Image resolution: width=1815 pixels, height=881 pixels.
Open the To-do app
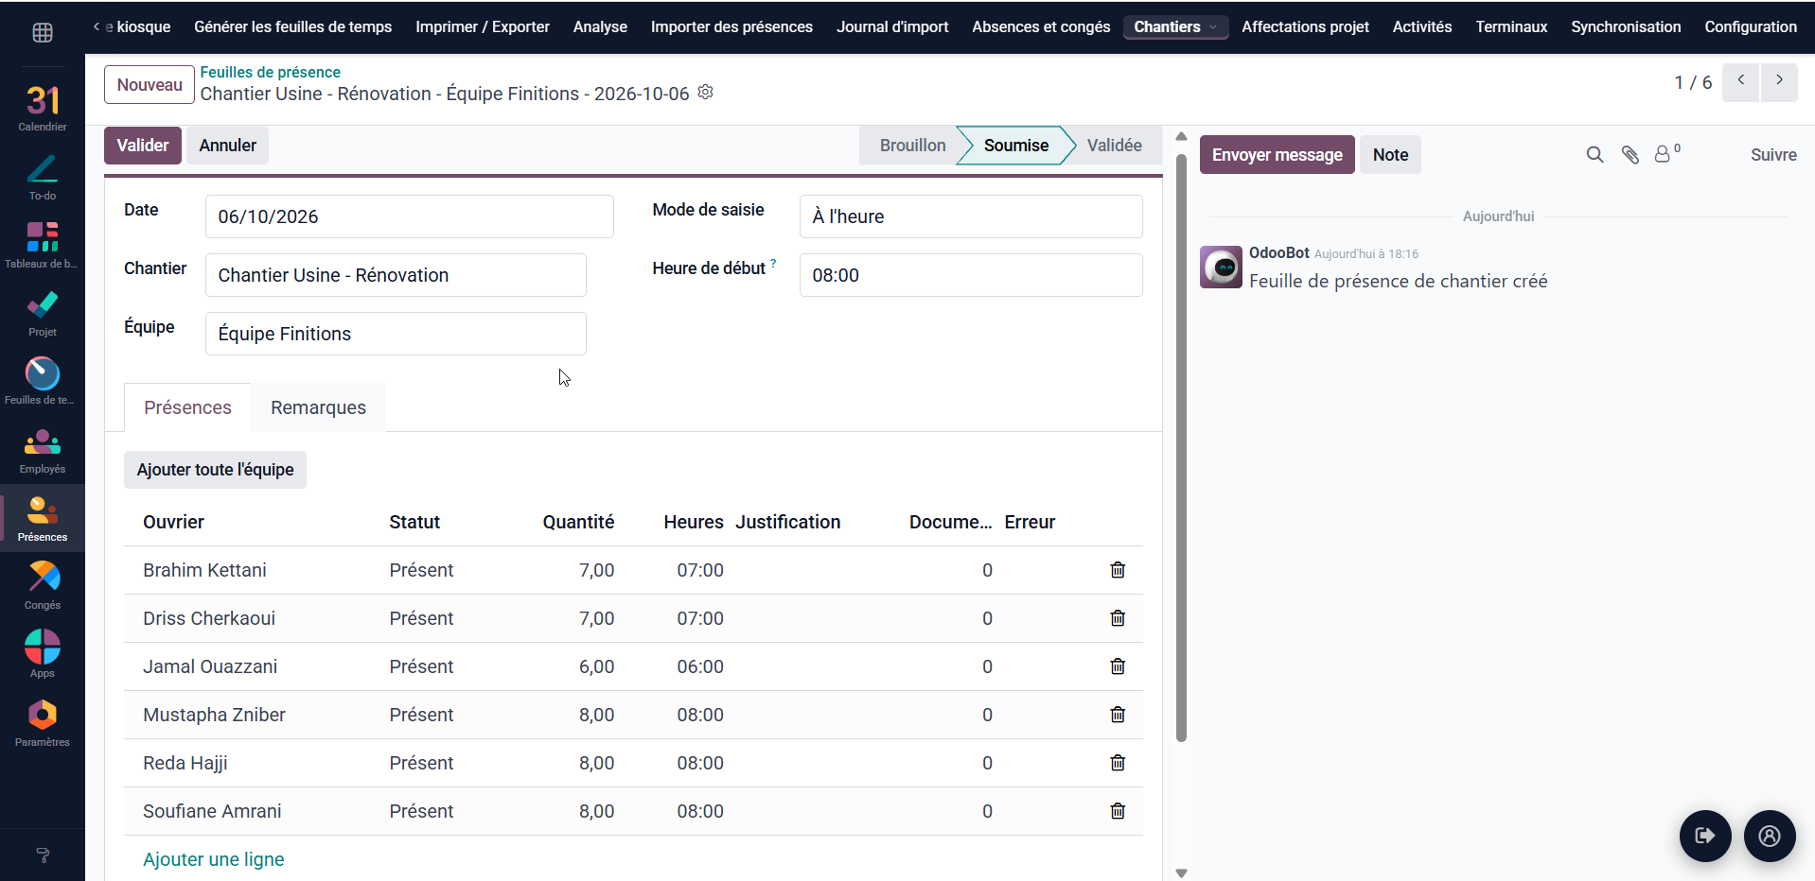[43, 178]
